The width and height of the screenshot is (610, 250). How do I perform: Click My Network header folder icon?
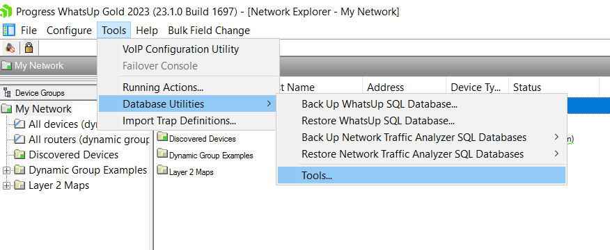(6, 65)
